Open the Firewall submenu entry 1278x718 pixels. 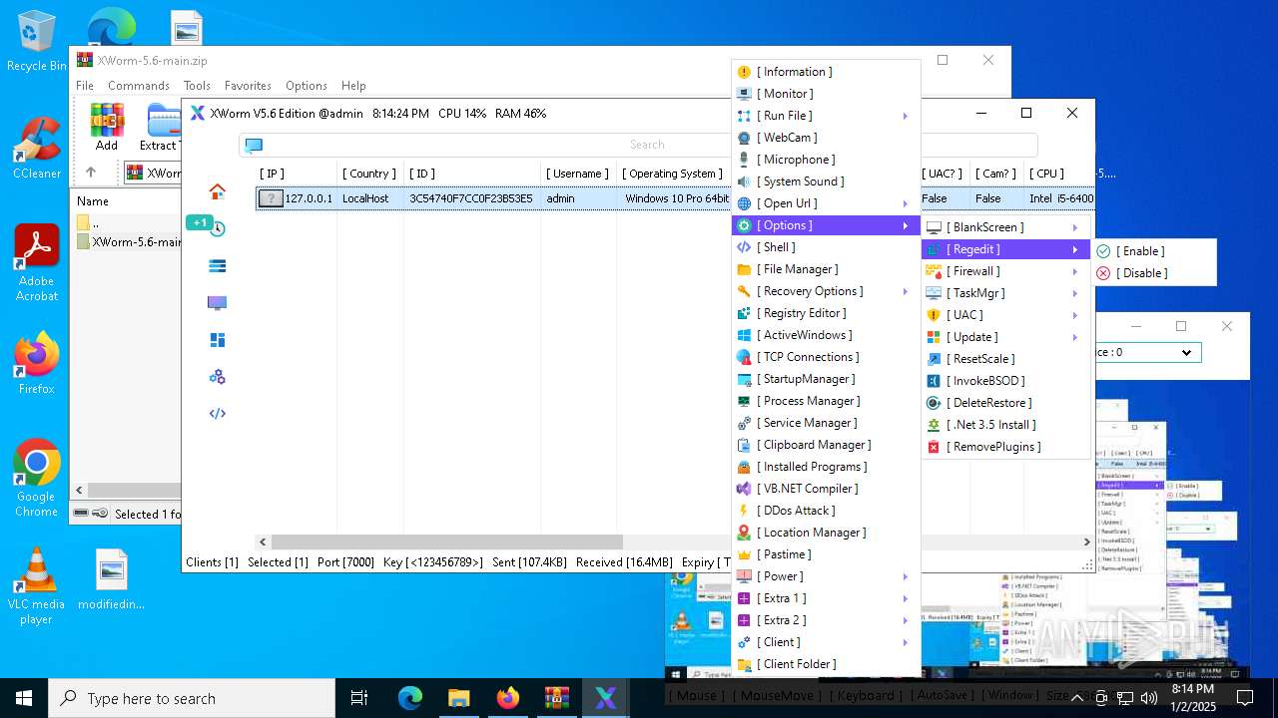point(1005,271)
